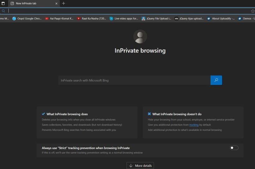Image resolution: width=255 pixels, height=169 pixels.
Task: Enable Strict tracking prevention toggle
Action: click(x=234, y=148)
